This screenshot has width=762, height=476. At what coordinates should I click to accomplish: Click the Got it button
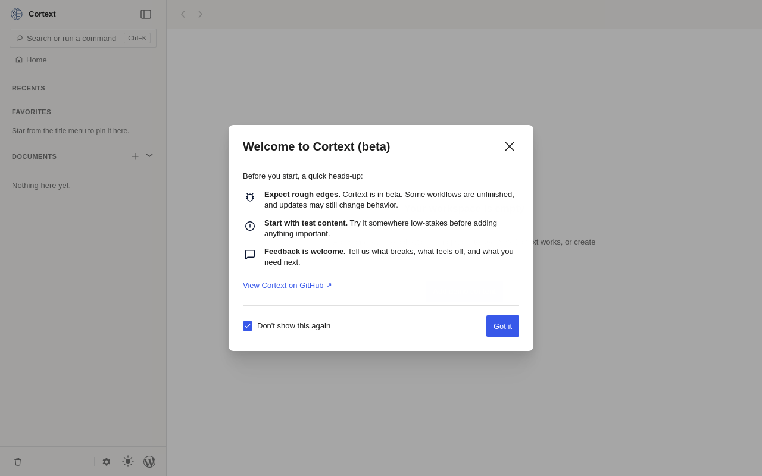[502, 326]
